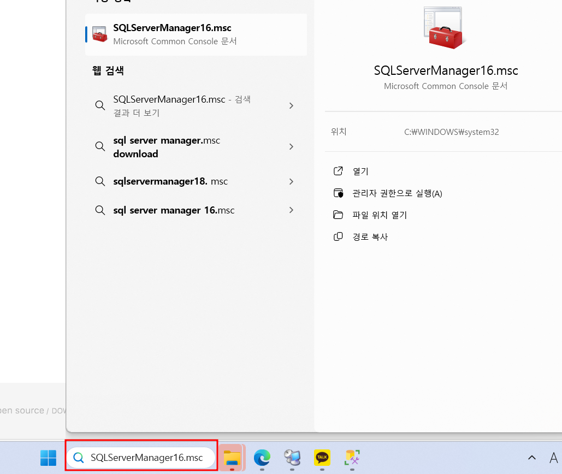This screenshot has width=562, height=474.
Task: Click the magnifier icon in taskbar search box
Action: 79,458
